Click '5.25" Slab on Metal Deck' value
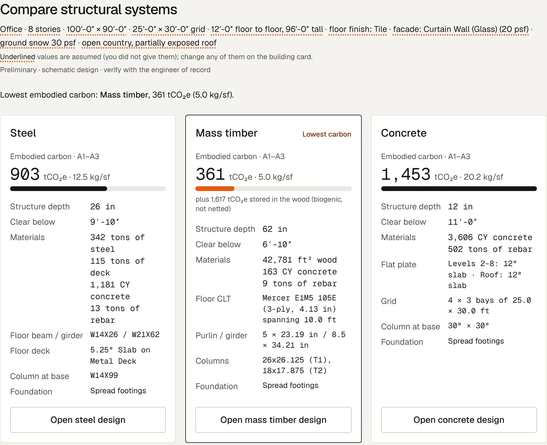This screenshot has width=547, height=445. pyautogui.click(x=120, y=355)
